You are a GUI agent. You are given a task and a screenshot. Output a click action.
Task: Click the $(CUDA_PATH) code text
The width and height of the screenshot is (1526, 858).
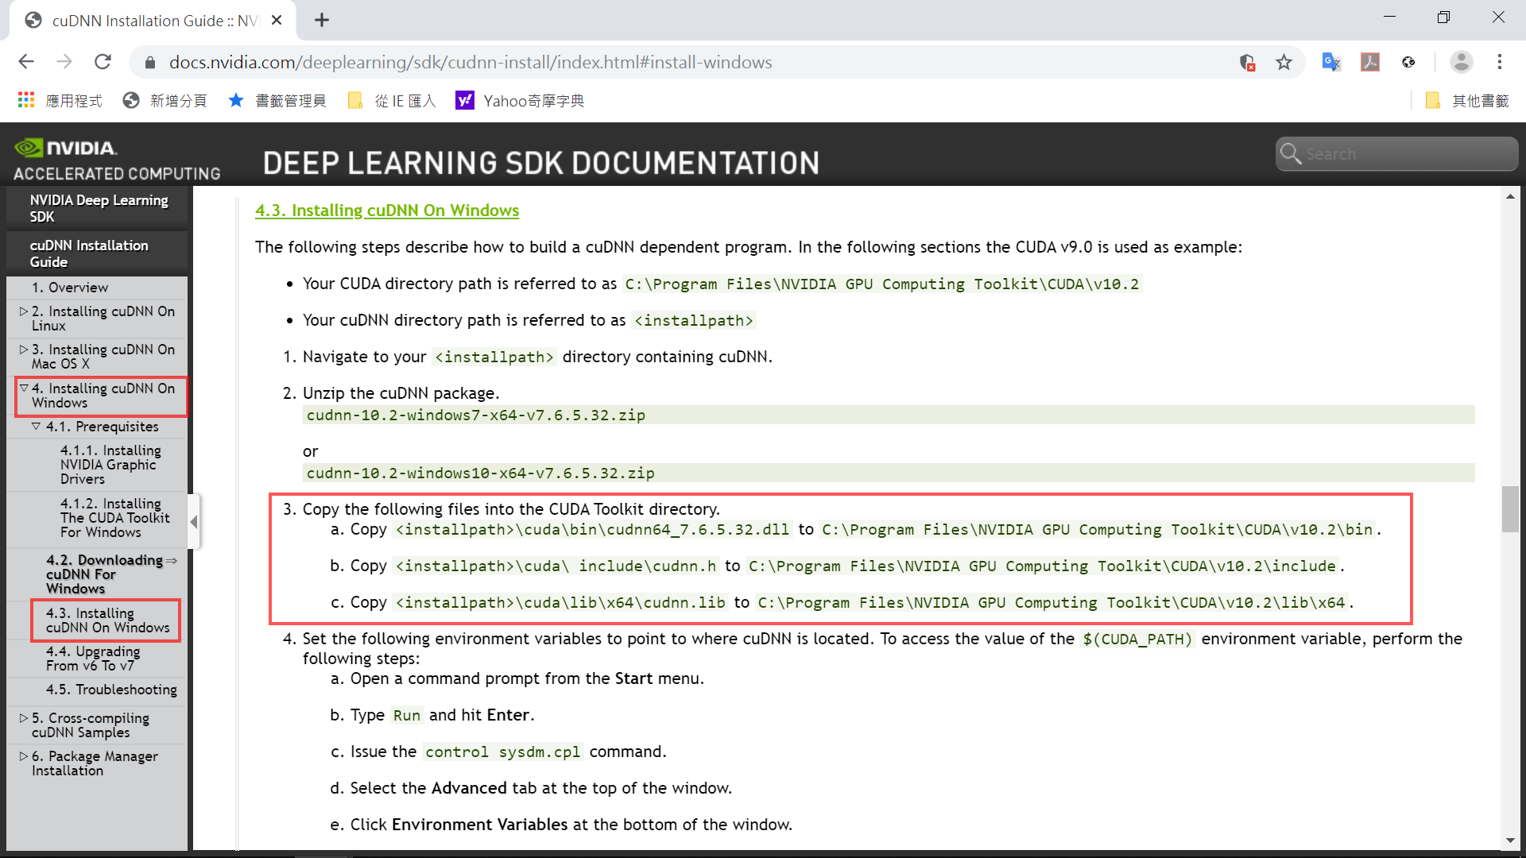coord(1137,640)
